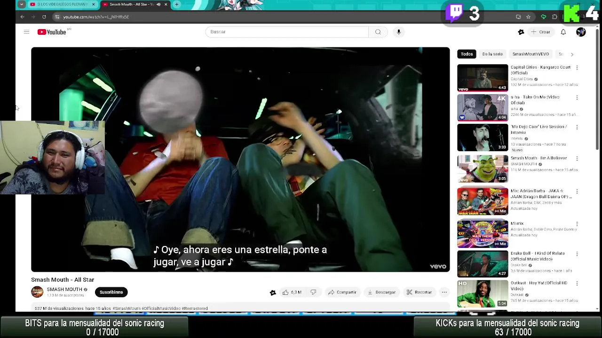Screen dimensions: 602x338
Task: Open the YouTube hamburger guide menu
Action: 26,32
